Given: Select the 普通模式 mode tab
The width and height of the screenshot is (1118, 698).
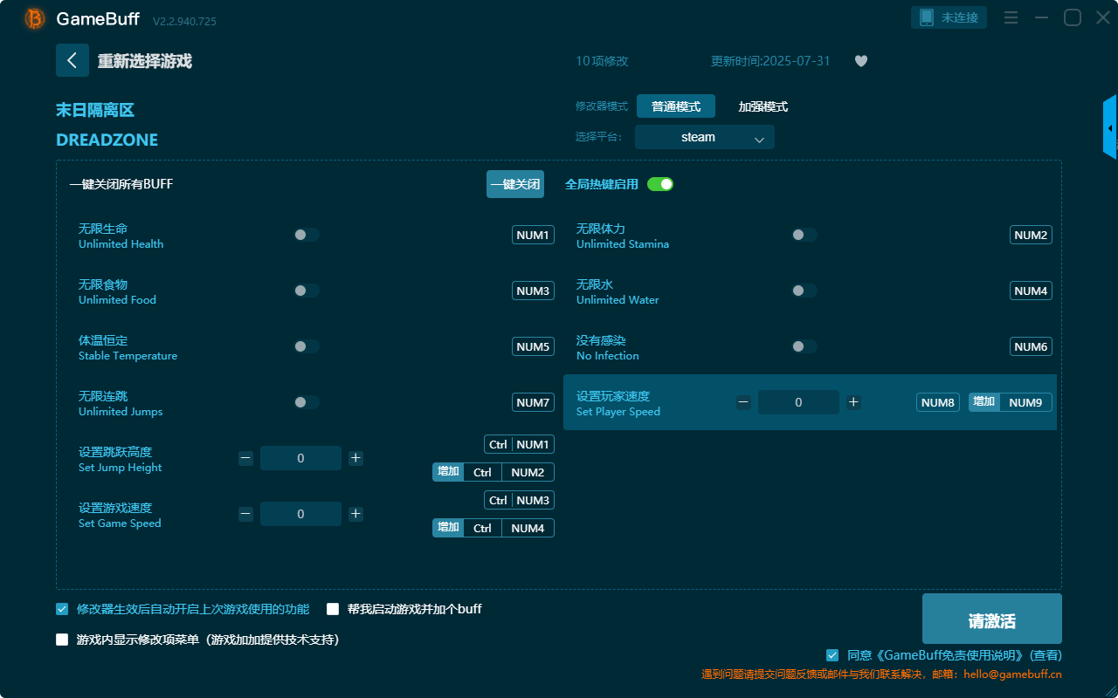Looking at the screenshot, I should pyautogui.click(x=673, y=107).
